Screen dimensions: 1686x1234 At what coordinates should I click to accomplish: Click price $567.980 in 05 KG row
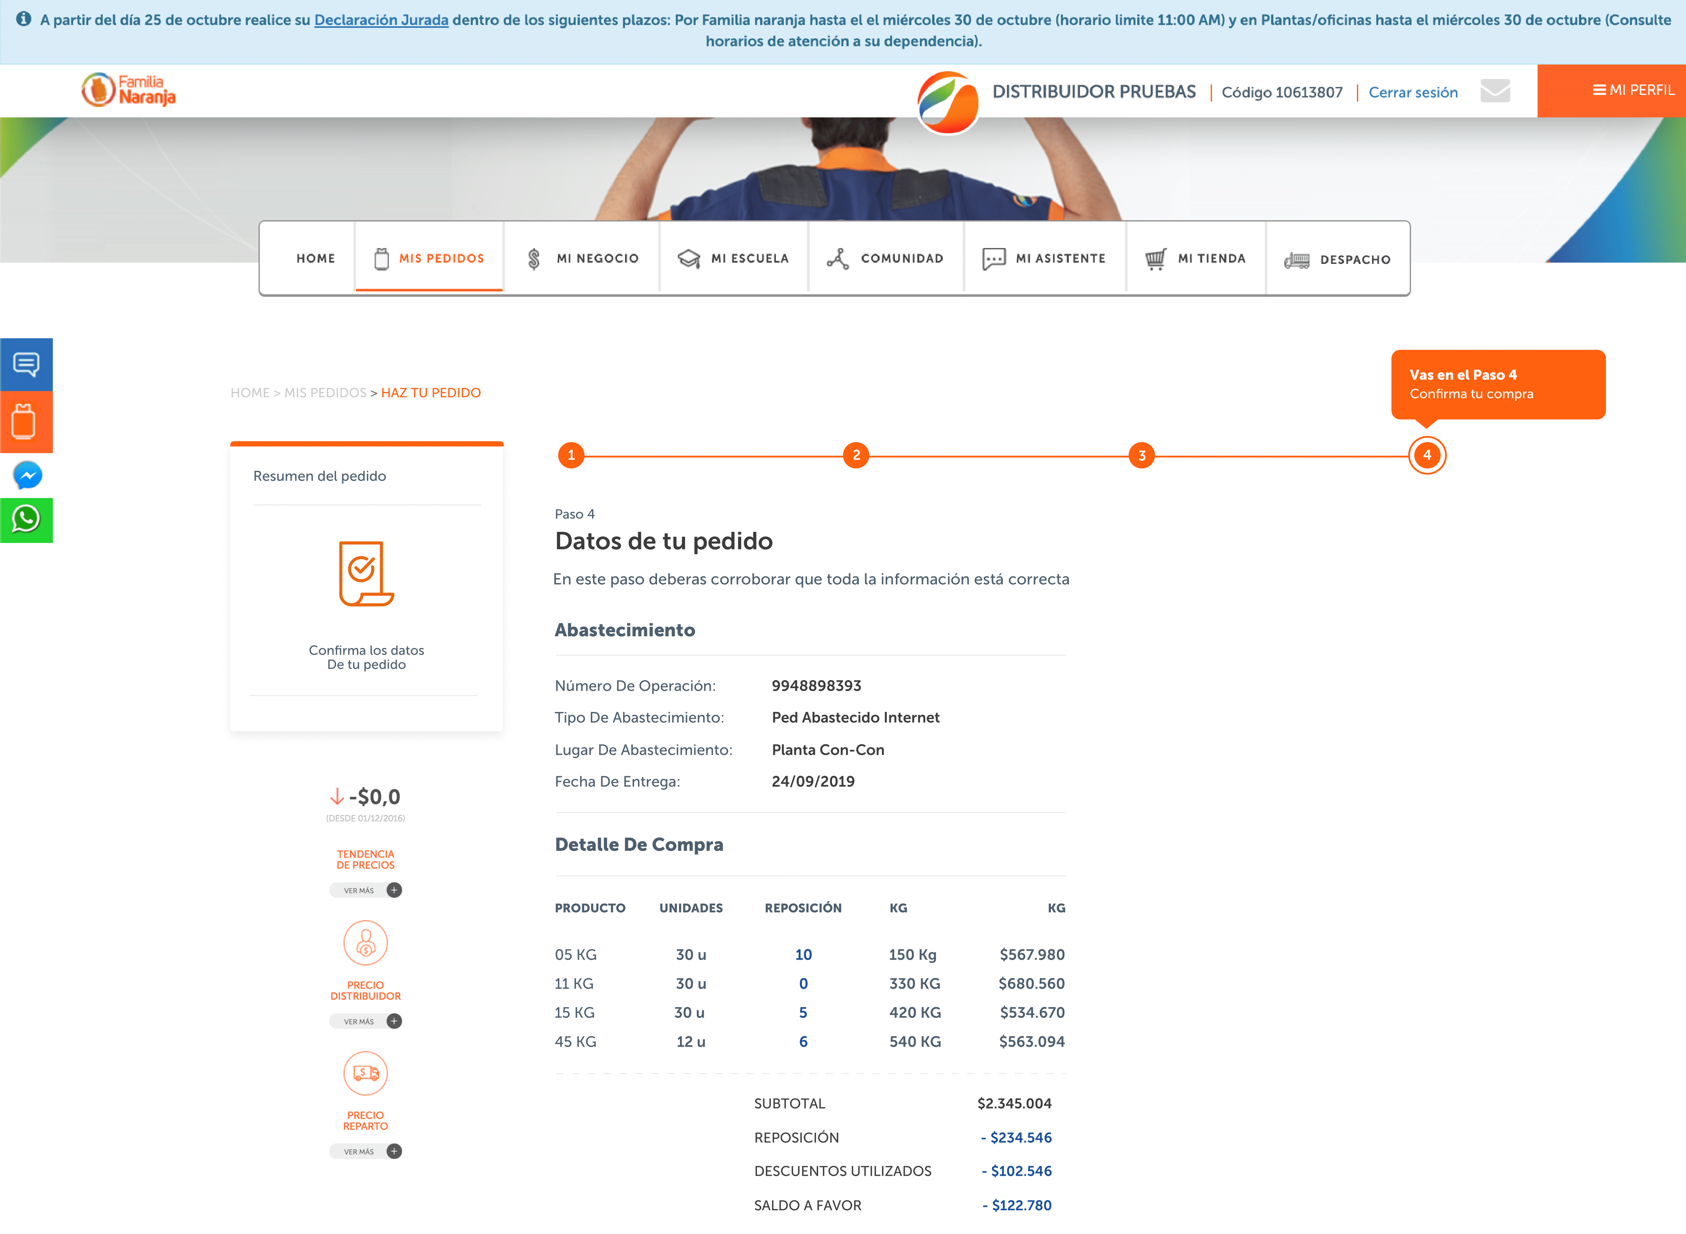(1032, 955)
